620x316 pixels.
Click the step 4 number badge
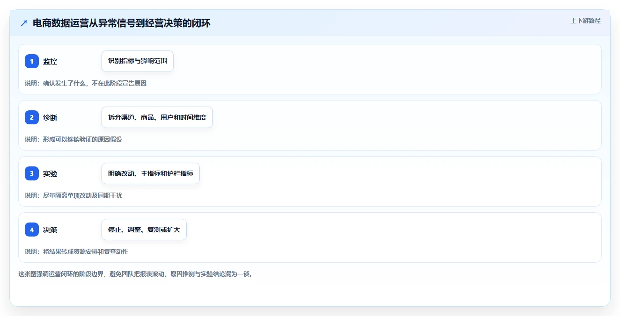coord(32,230)
